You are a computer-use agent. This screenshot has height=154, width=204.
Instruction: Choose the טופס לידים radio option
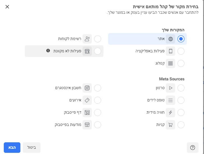[x=181, y=100]
